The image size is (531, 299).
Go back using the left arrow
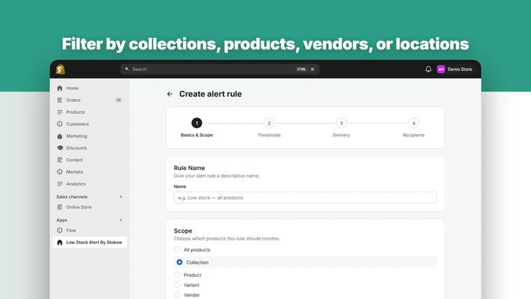(170, 94)
